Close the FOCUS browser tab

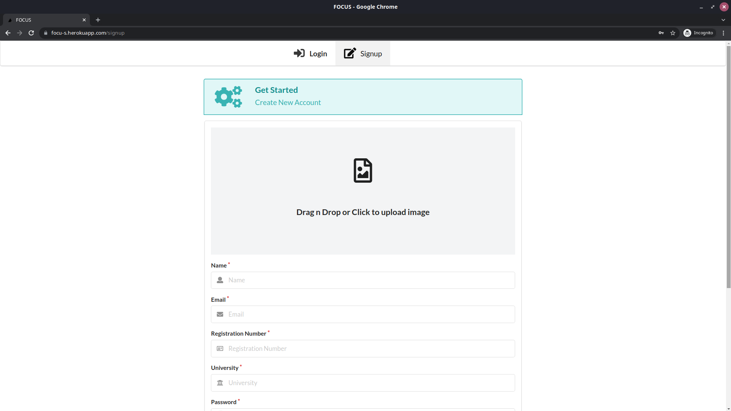point(84,20)
